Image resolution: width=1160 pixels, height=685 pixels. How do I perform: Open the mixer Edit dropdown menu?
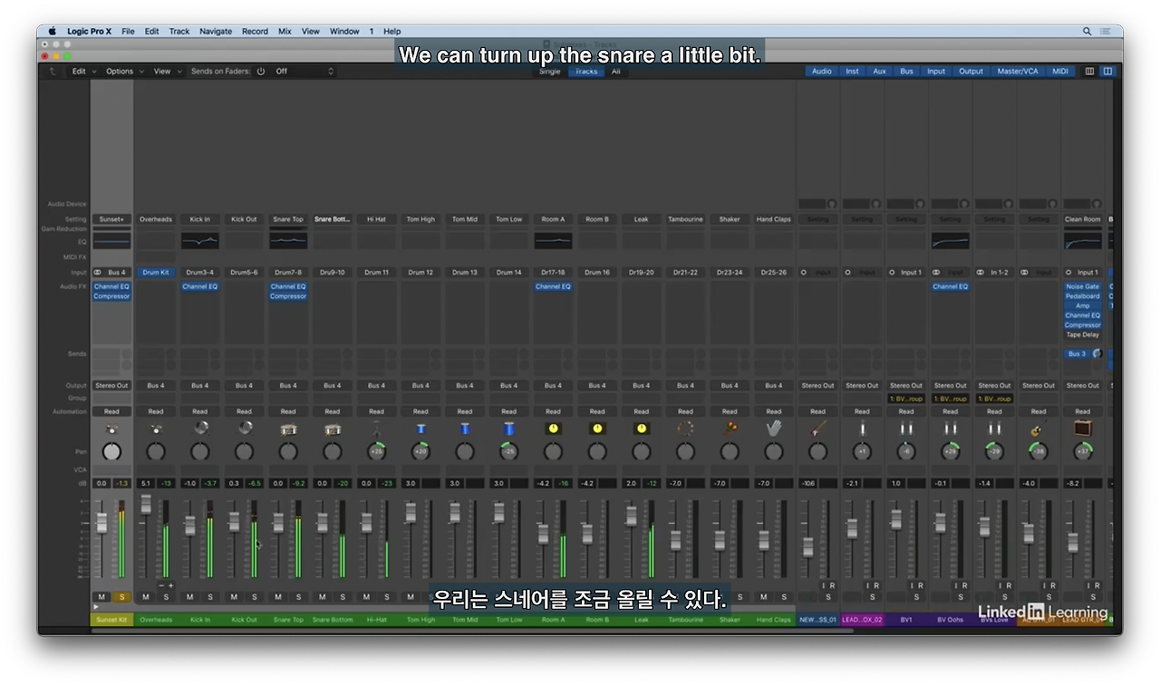[x=84, y=71]
